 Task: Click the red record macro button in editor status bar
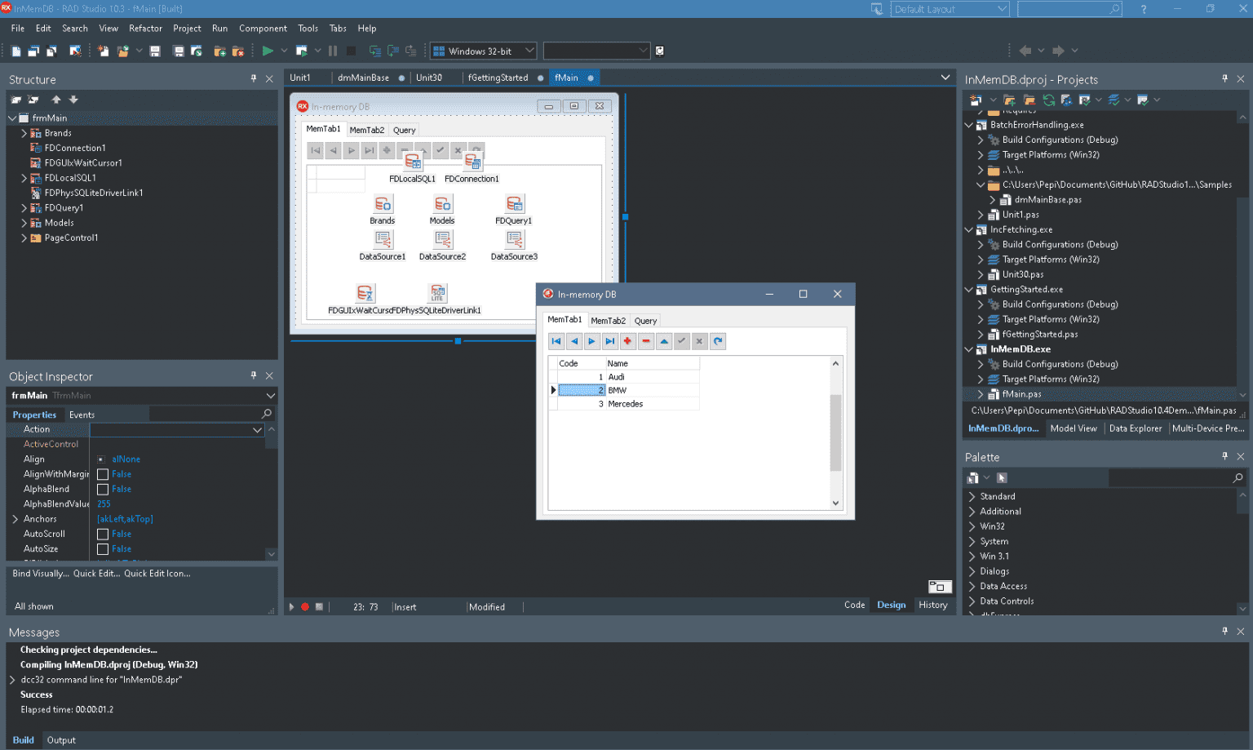click(305, 606)
